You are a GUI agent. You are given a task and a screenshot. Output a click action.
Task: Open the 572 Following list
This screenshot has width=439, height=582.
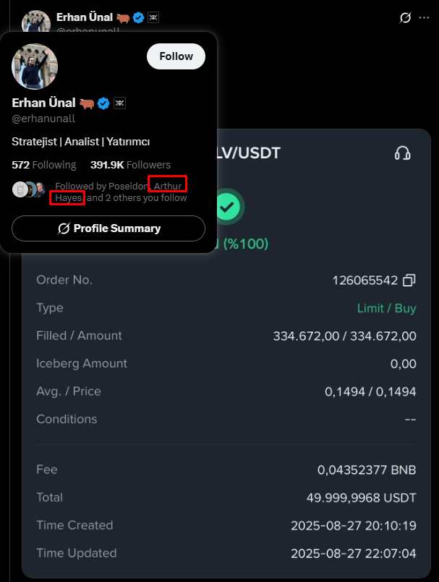tap(44, 165)
